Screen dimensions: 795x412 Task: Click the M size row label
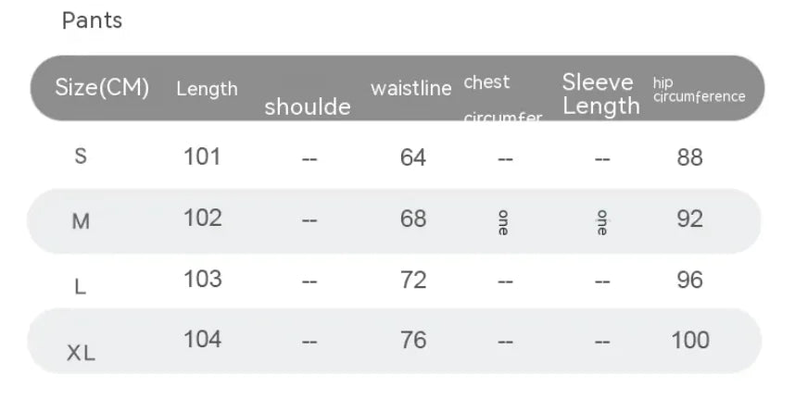pyautogui.click(x=81, y=221)
